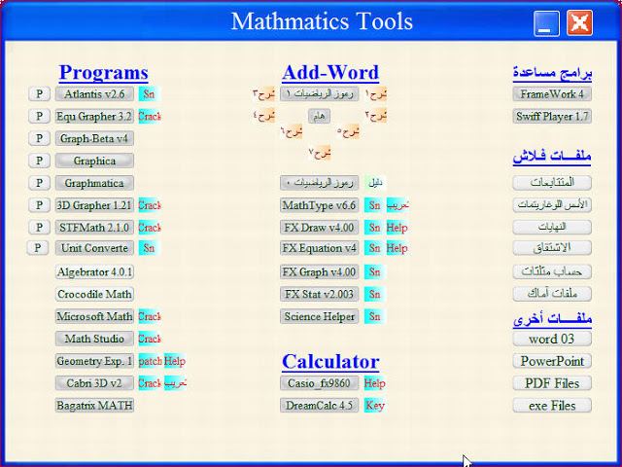Click Sn next to Atlantis v2.6

tap(149, 94)
